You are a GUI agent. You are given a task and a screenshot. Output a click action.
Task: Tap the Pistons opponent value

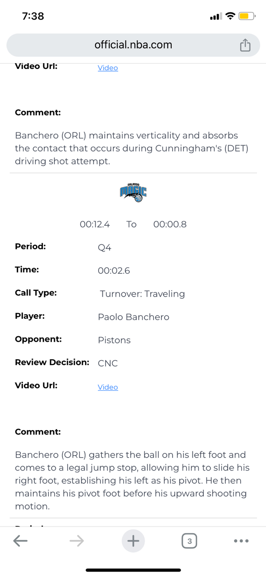(114, 340)
